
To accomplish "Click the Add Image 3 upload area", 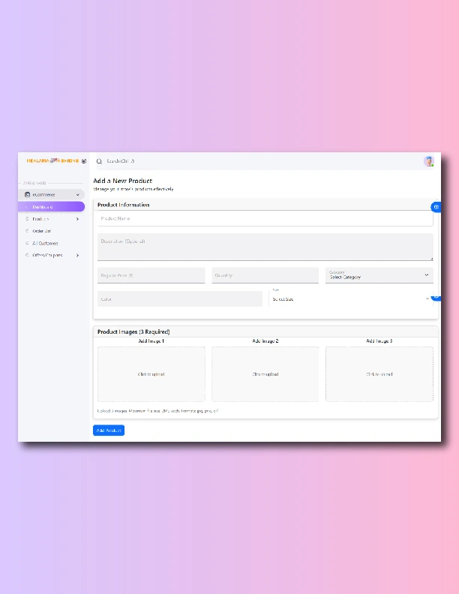I will (379, 373).
